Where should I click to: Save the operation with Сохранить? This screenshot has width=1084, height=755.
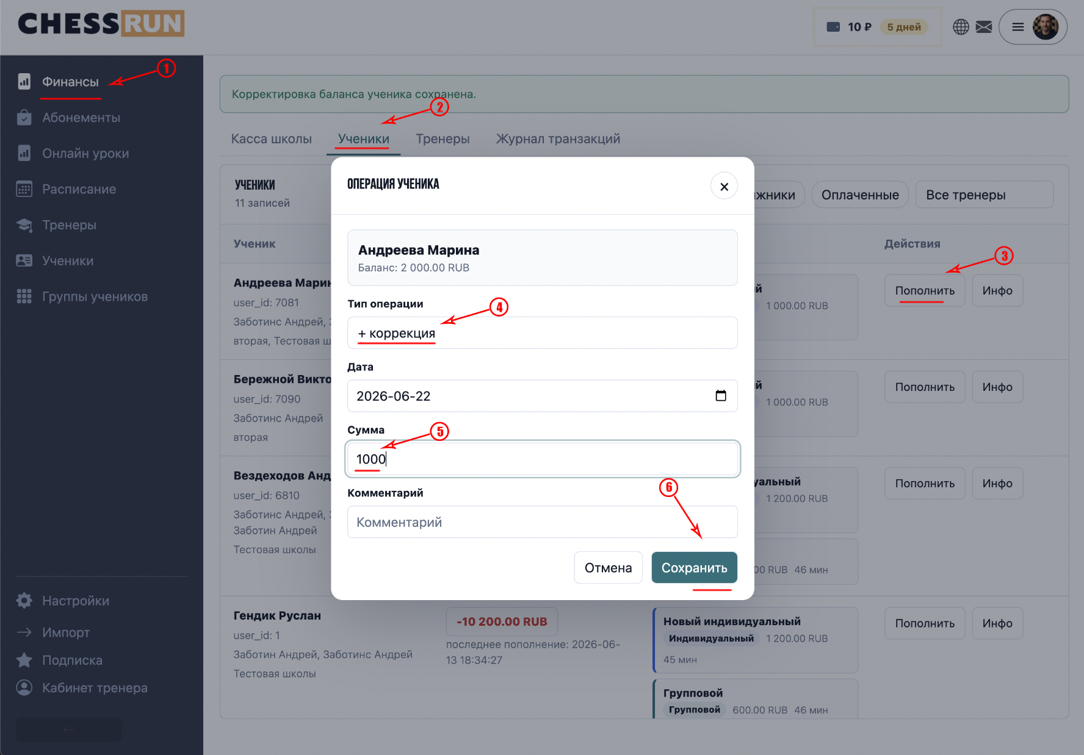(694, 568)
